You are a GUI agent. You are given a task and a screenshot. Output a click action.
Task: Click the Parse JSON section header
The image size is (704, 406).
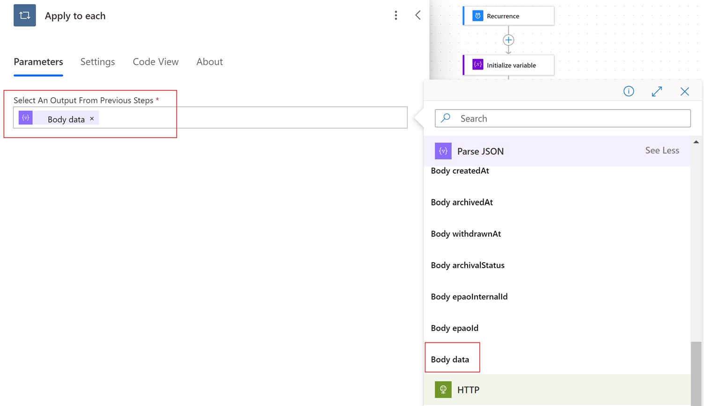(x=557, y=151)
